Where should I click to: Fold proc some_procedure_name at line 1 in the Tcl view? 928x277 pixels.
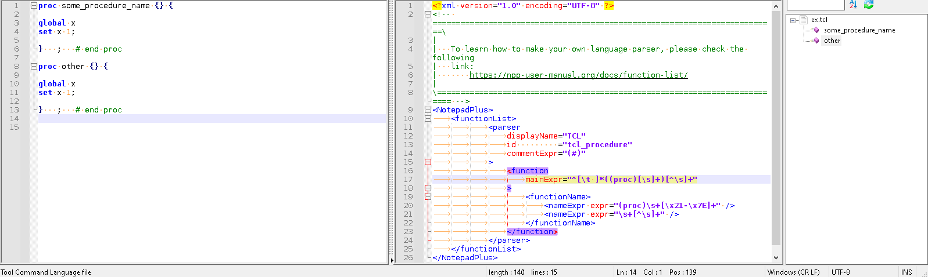(34, 6)
